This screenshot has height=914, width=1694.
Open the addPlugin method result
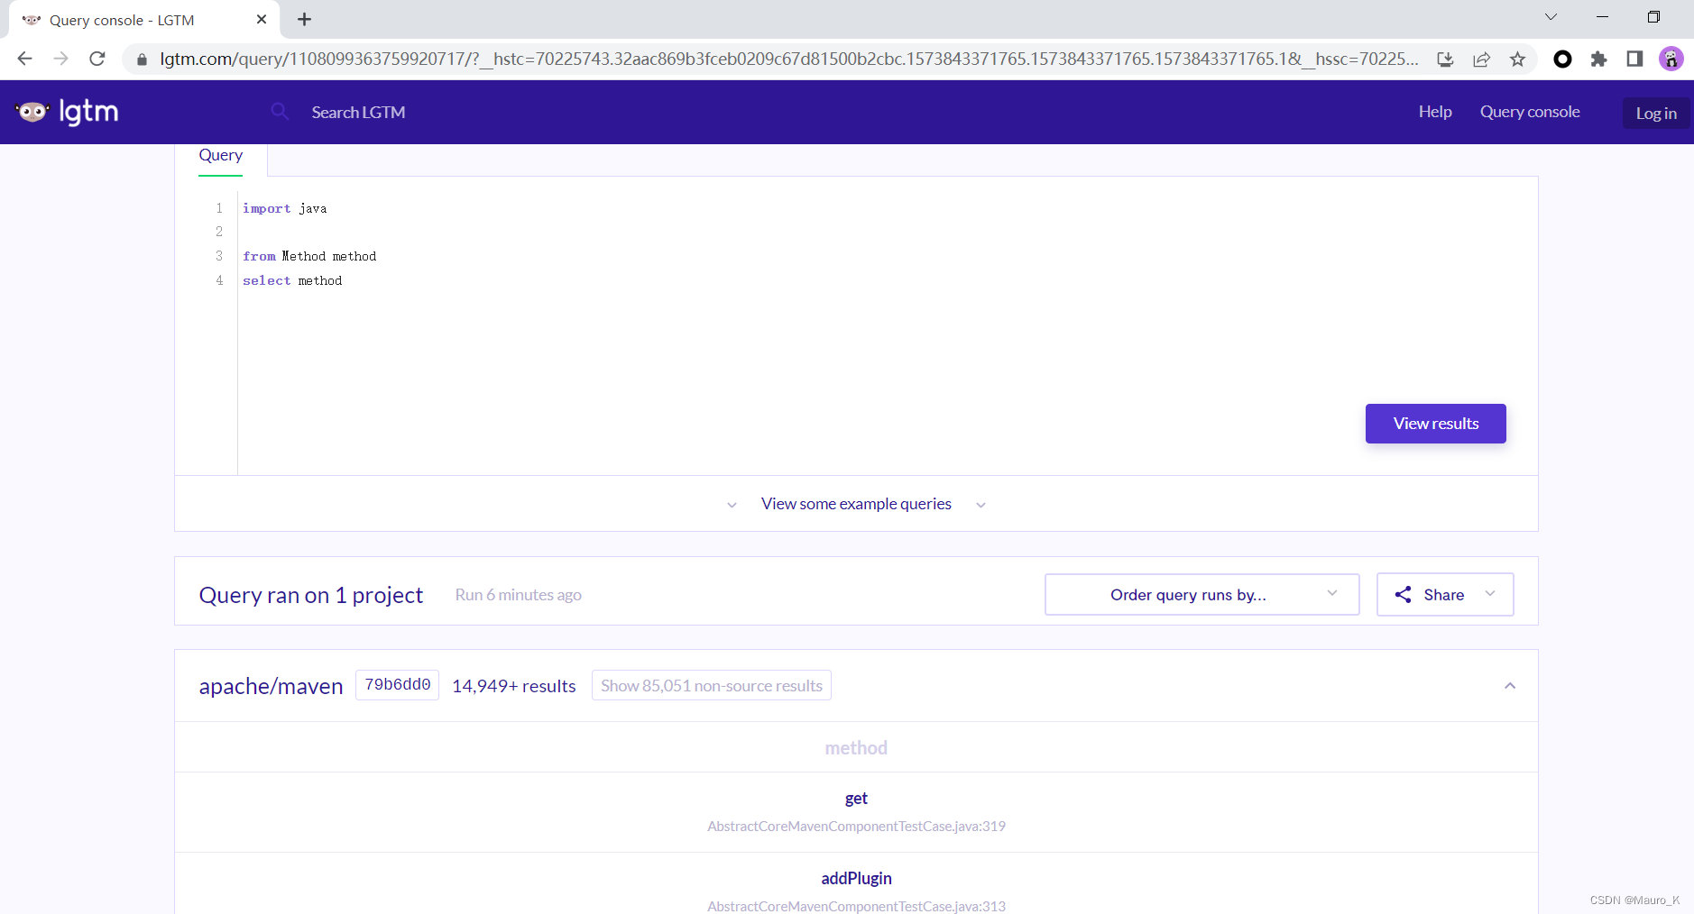coord(856,879)
